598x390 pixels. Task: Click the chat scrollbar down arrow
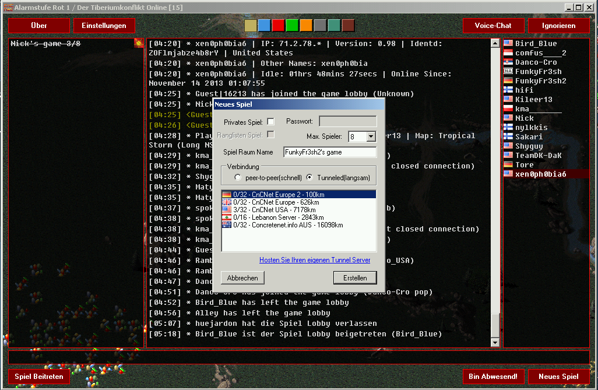[x=495, y=343]
